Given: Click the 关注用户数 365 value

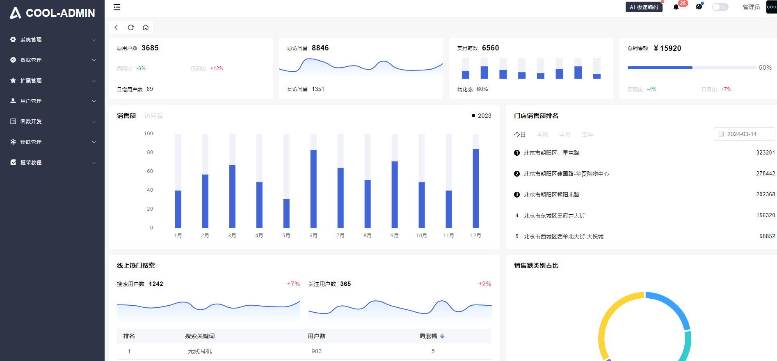Looking at the screenshot, I should [345, 284].
